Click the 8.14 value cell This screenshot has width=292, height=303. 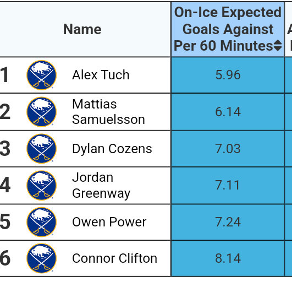click(228, 258)
